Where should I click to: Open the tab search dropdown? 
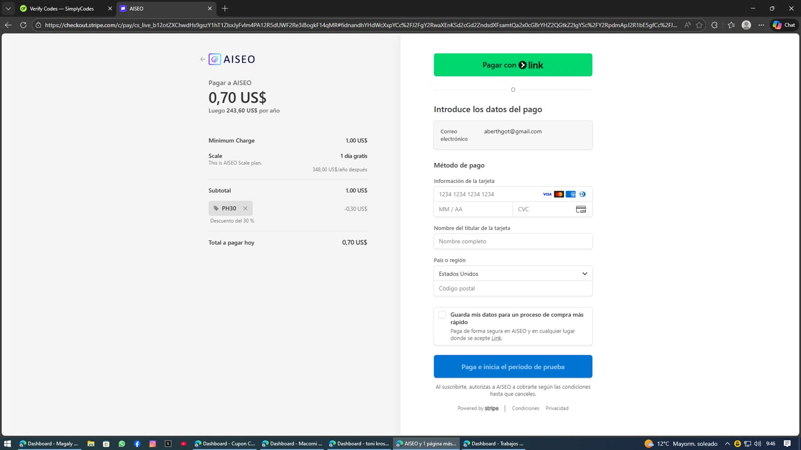(x=8, y=9)
